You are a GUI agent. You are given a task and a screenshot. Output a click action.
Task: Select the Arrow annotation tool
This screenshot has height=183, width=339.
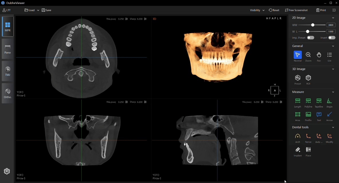(x=329, y=114)
